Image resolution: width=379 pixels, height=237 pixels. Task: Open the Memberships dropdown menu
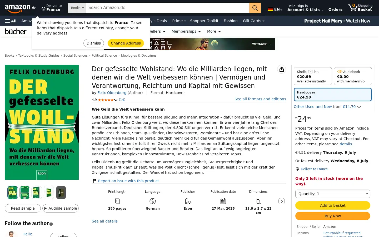point(186,31)
